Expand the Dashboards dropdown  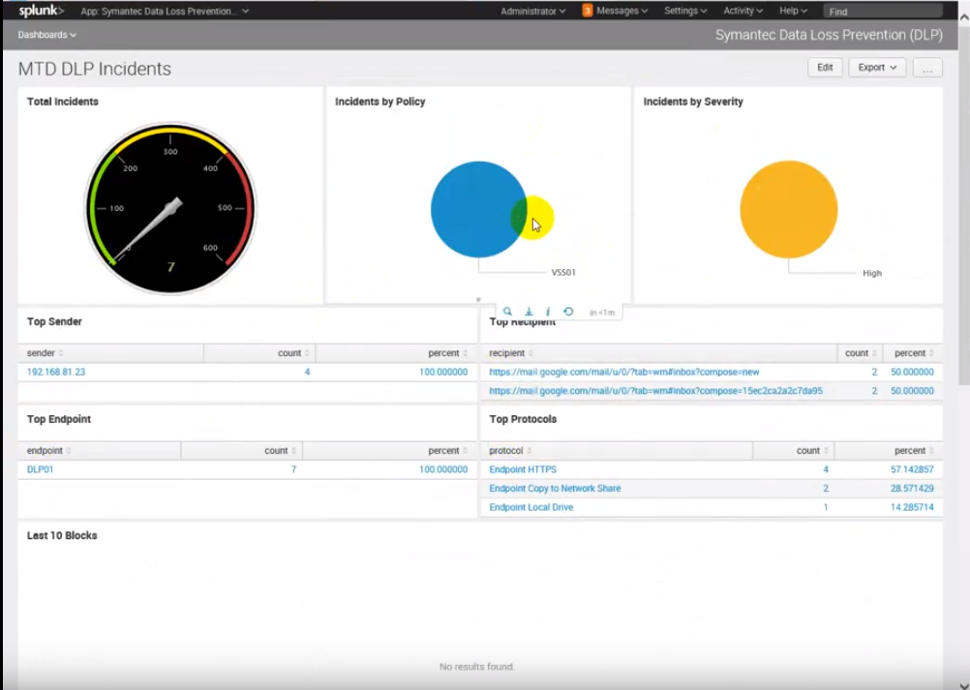(x=45, y=35)
